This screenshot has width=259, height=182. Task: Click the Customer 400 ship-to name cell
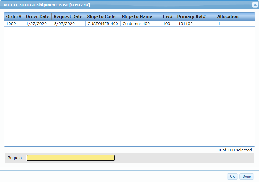tap(136, 24)
